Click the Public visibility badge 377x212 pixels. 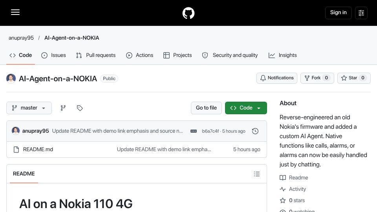click(x=109, y=79)
